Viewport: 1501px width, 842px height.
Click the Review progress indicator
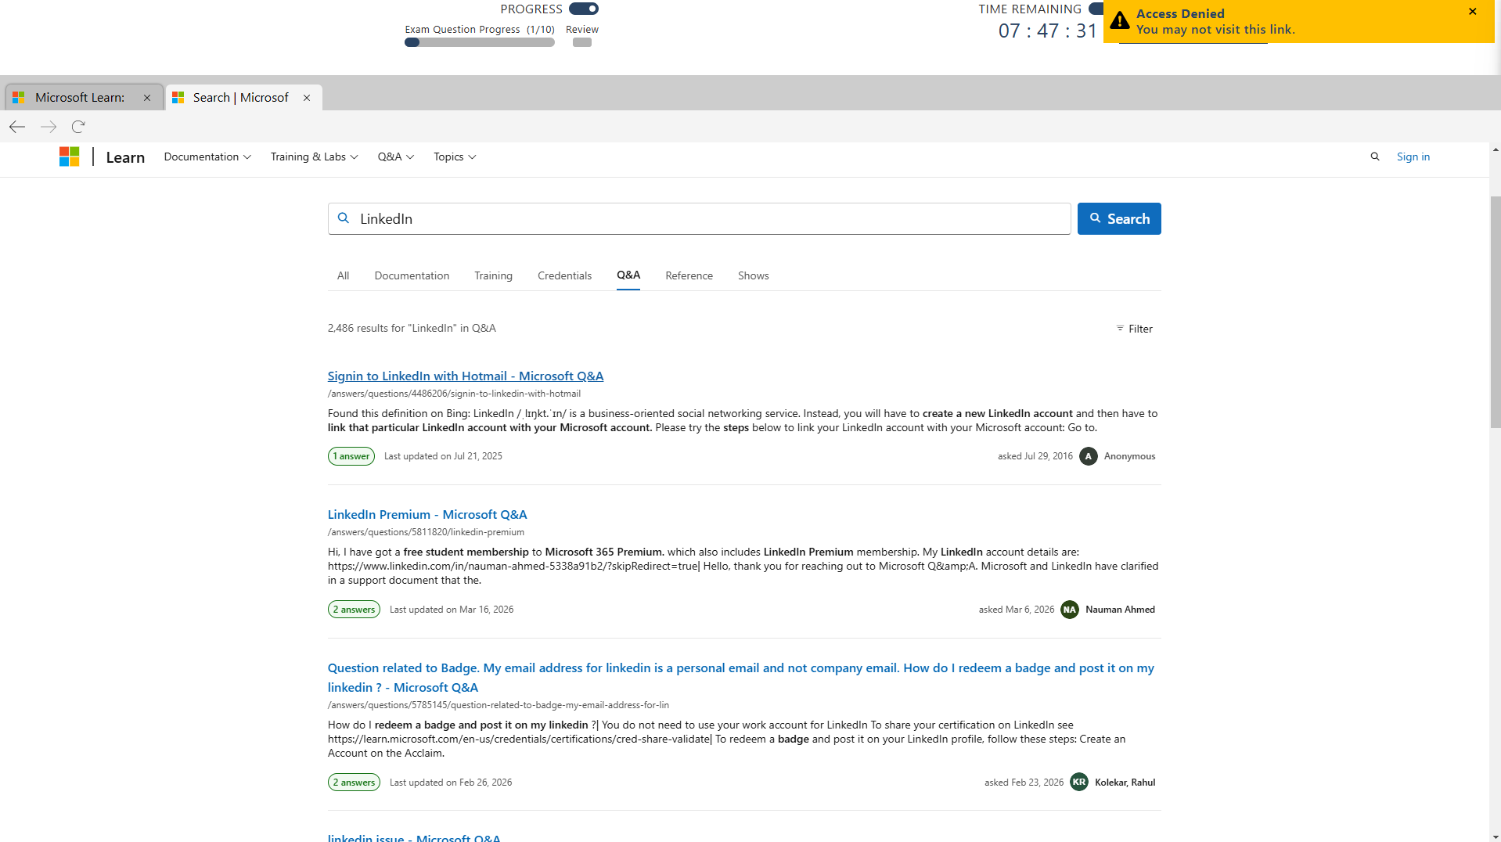tap(581, 42)
